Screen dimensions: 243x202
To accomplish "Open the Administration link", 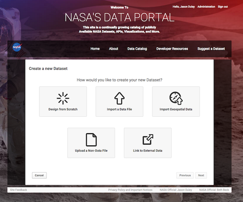I will [x=206, y=6].
